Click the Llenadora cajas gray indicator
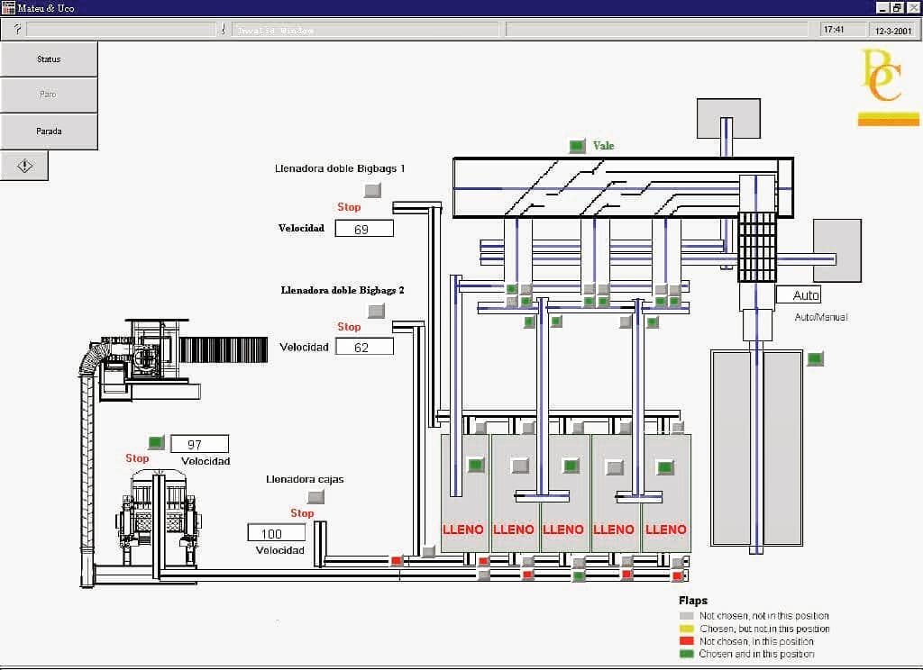The height and width of the screenshot is (670, 923). coord(315,496)
